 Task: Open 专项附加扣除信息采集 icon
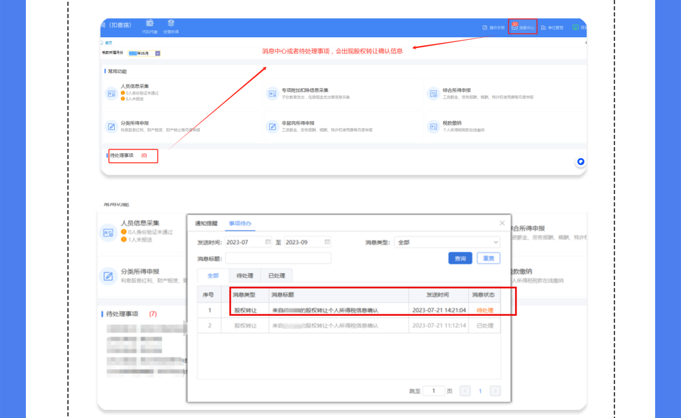pyautogui.click(x=272, y=93)
